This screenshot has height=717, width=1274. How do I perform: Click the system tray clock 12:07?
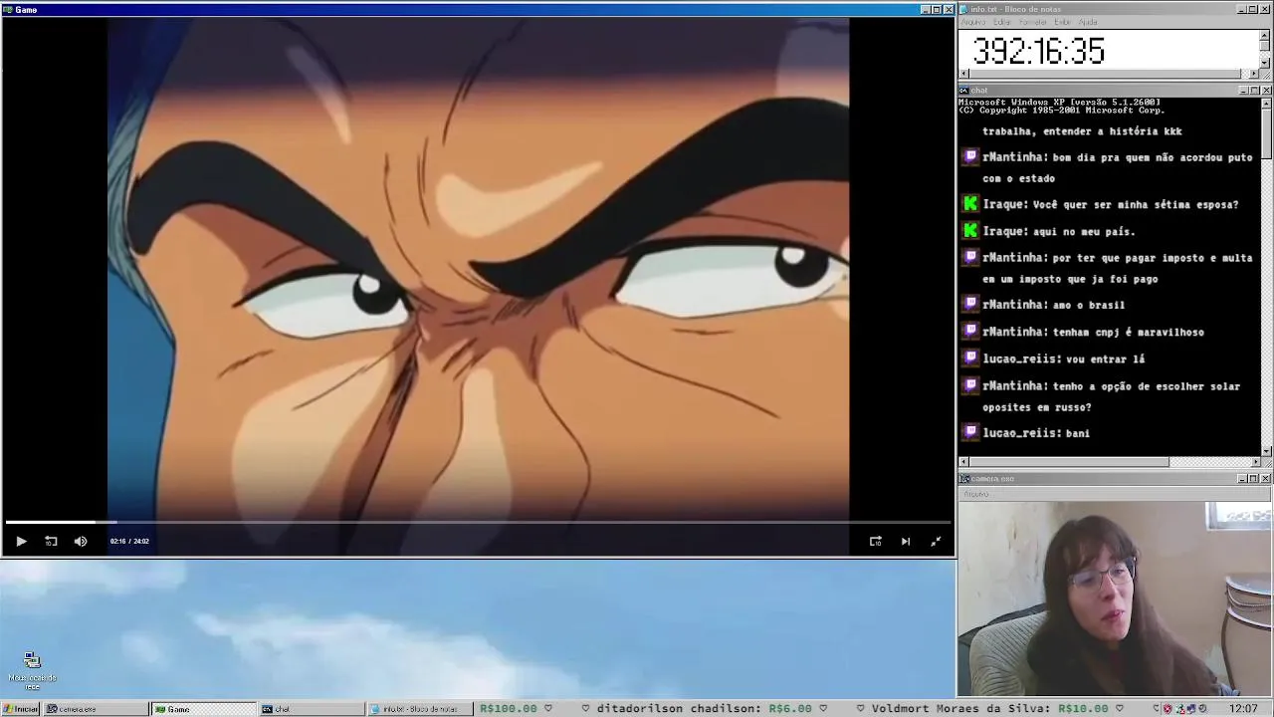point(1243,709)
